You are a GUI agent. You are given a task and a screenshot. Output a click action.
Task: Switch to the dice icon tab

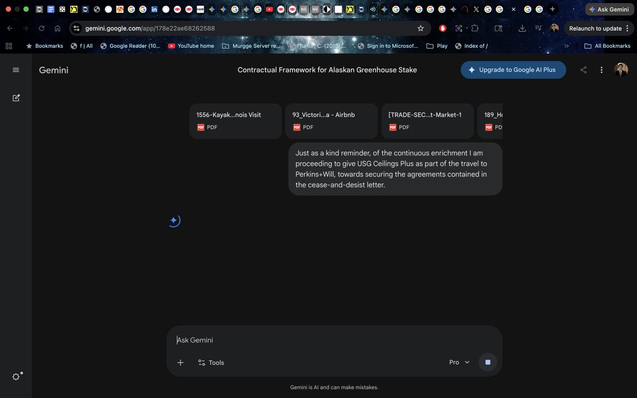pos(62,9)
